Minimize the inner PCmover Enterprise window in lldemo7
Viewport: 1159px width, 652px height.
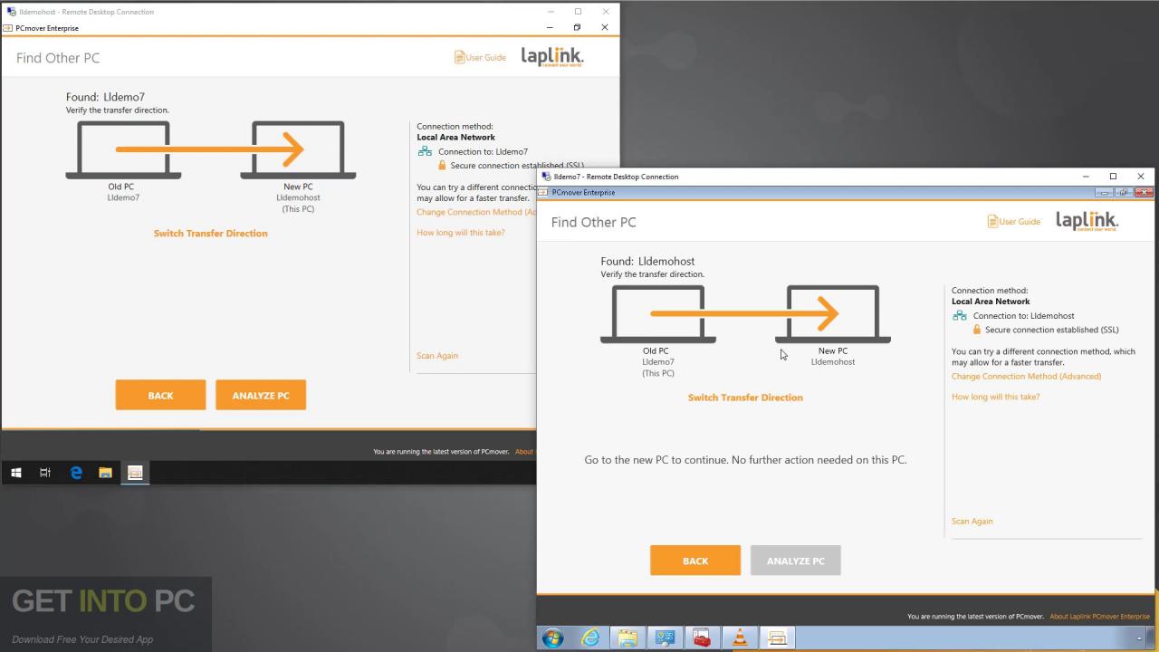click(x=1103, y=192)
